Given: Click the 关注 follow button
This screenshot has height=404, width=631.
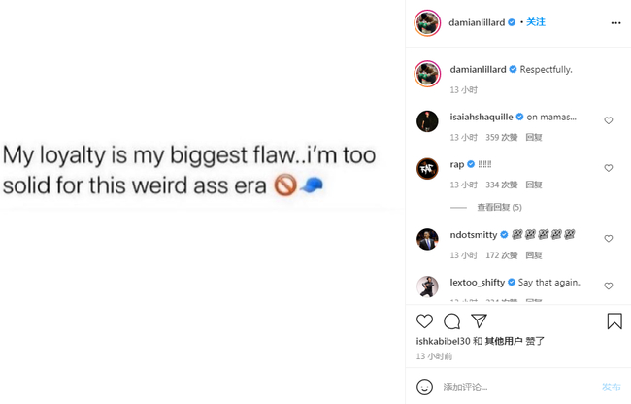Looking at the screenshot, I should (x=536, y=22).
